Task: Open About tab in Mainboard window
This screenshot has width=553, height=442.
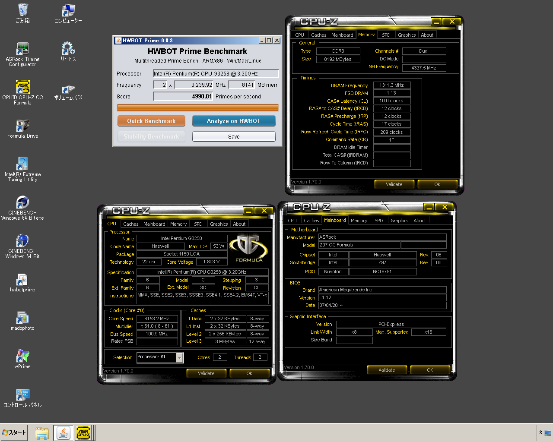Action: tap(420, 221)
